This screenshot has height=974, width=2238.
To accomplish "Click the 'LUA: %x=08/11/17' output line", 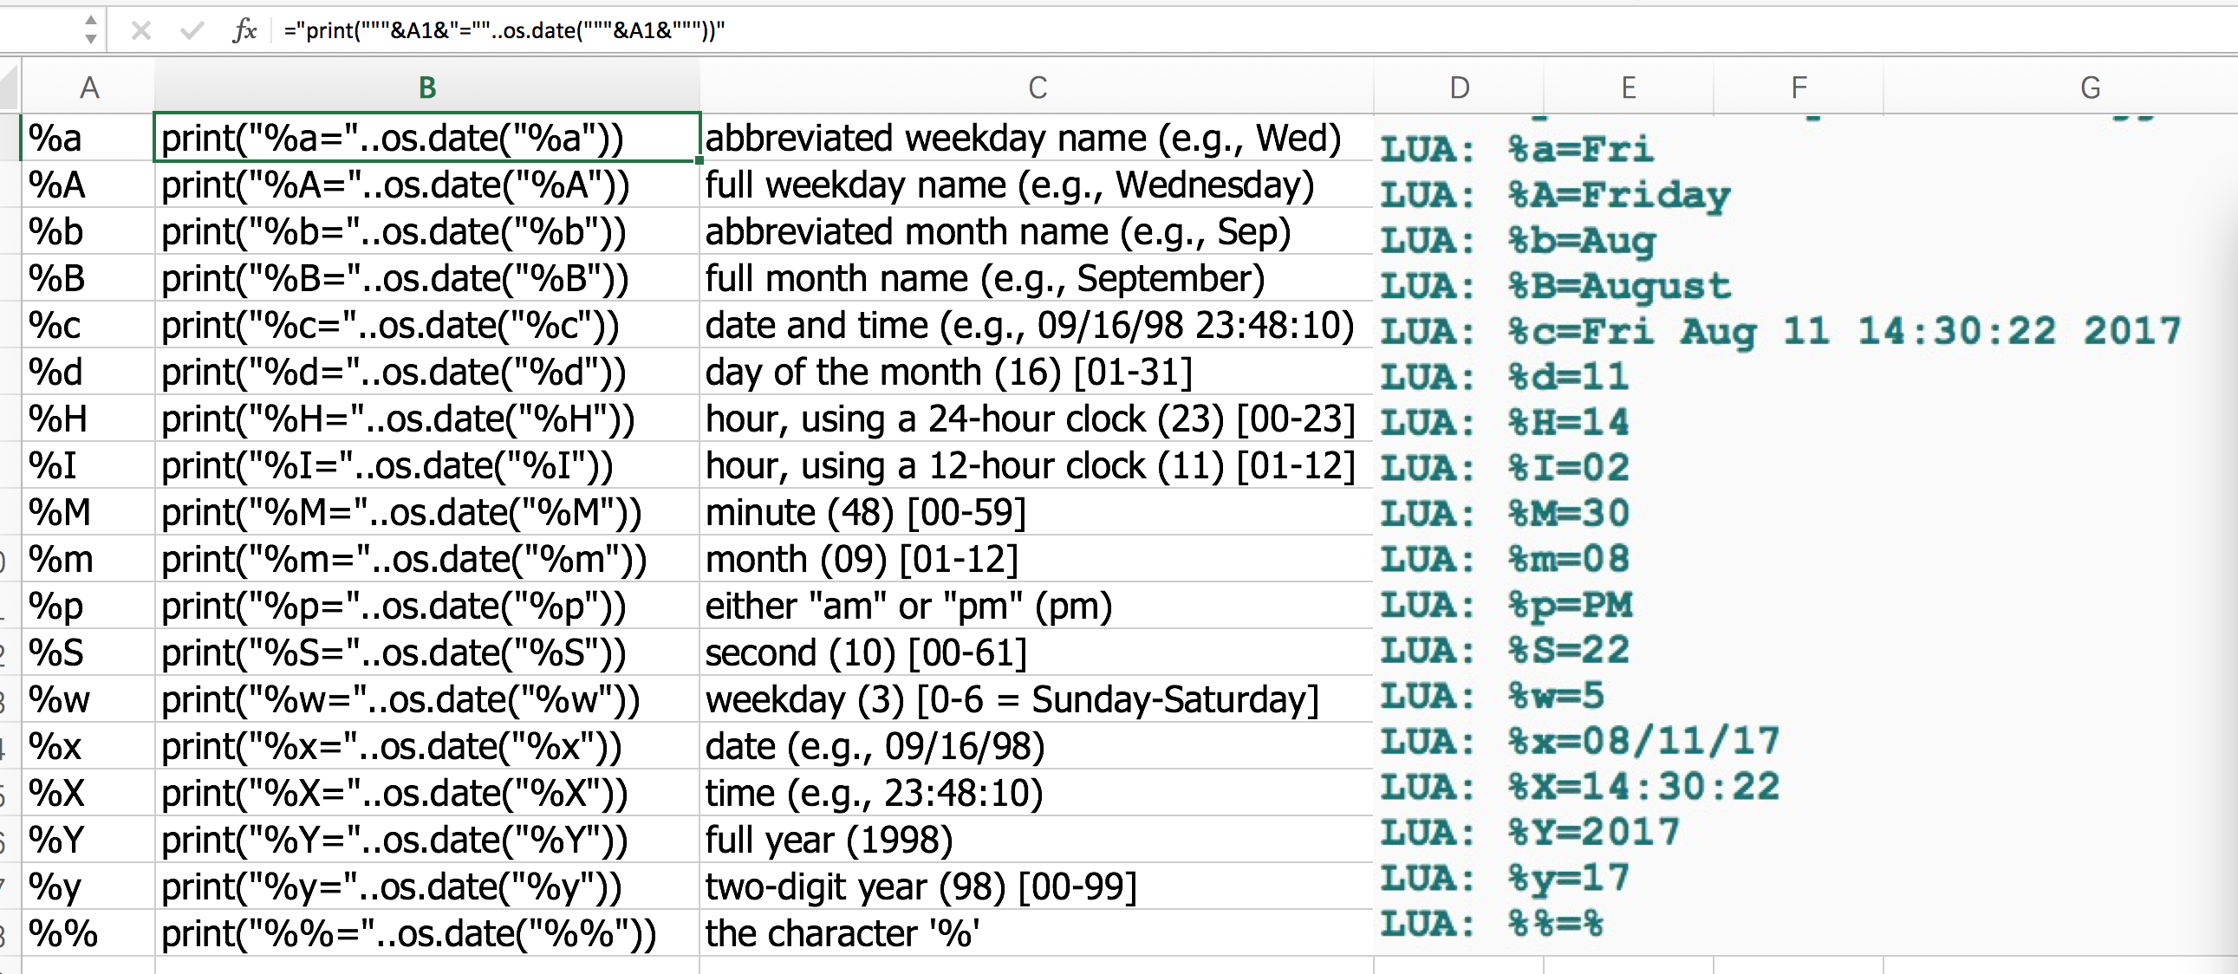I will pos(1580,741).
